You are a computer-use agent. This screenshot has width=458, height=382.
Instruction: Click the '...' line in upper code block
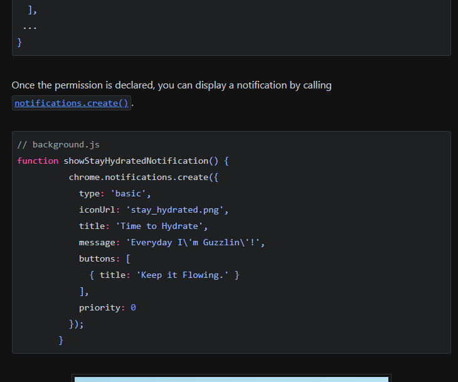(29, 27)
